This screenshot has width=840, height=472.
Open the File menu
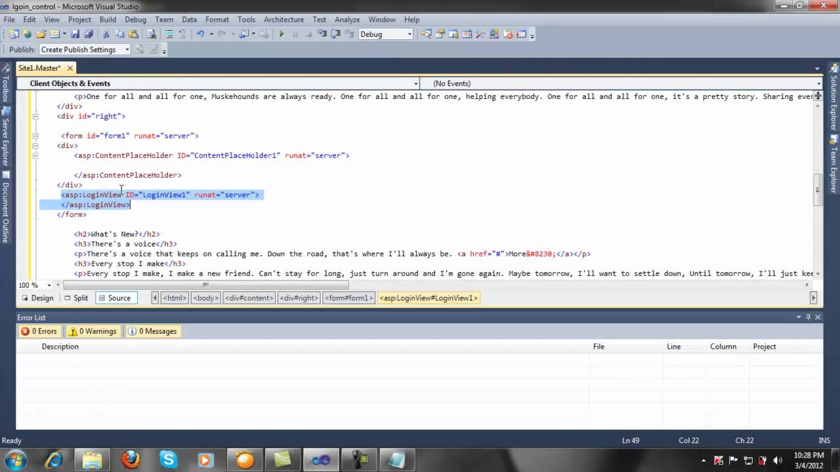[x=9, y=20]
